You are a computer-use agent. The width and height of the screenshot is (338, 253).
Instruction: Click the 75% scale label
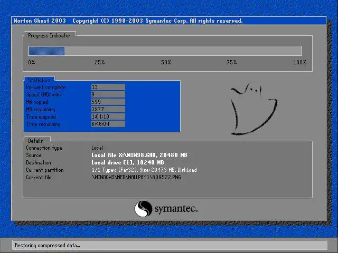(x=232, y=62)
